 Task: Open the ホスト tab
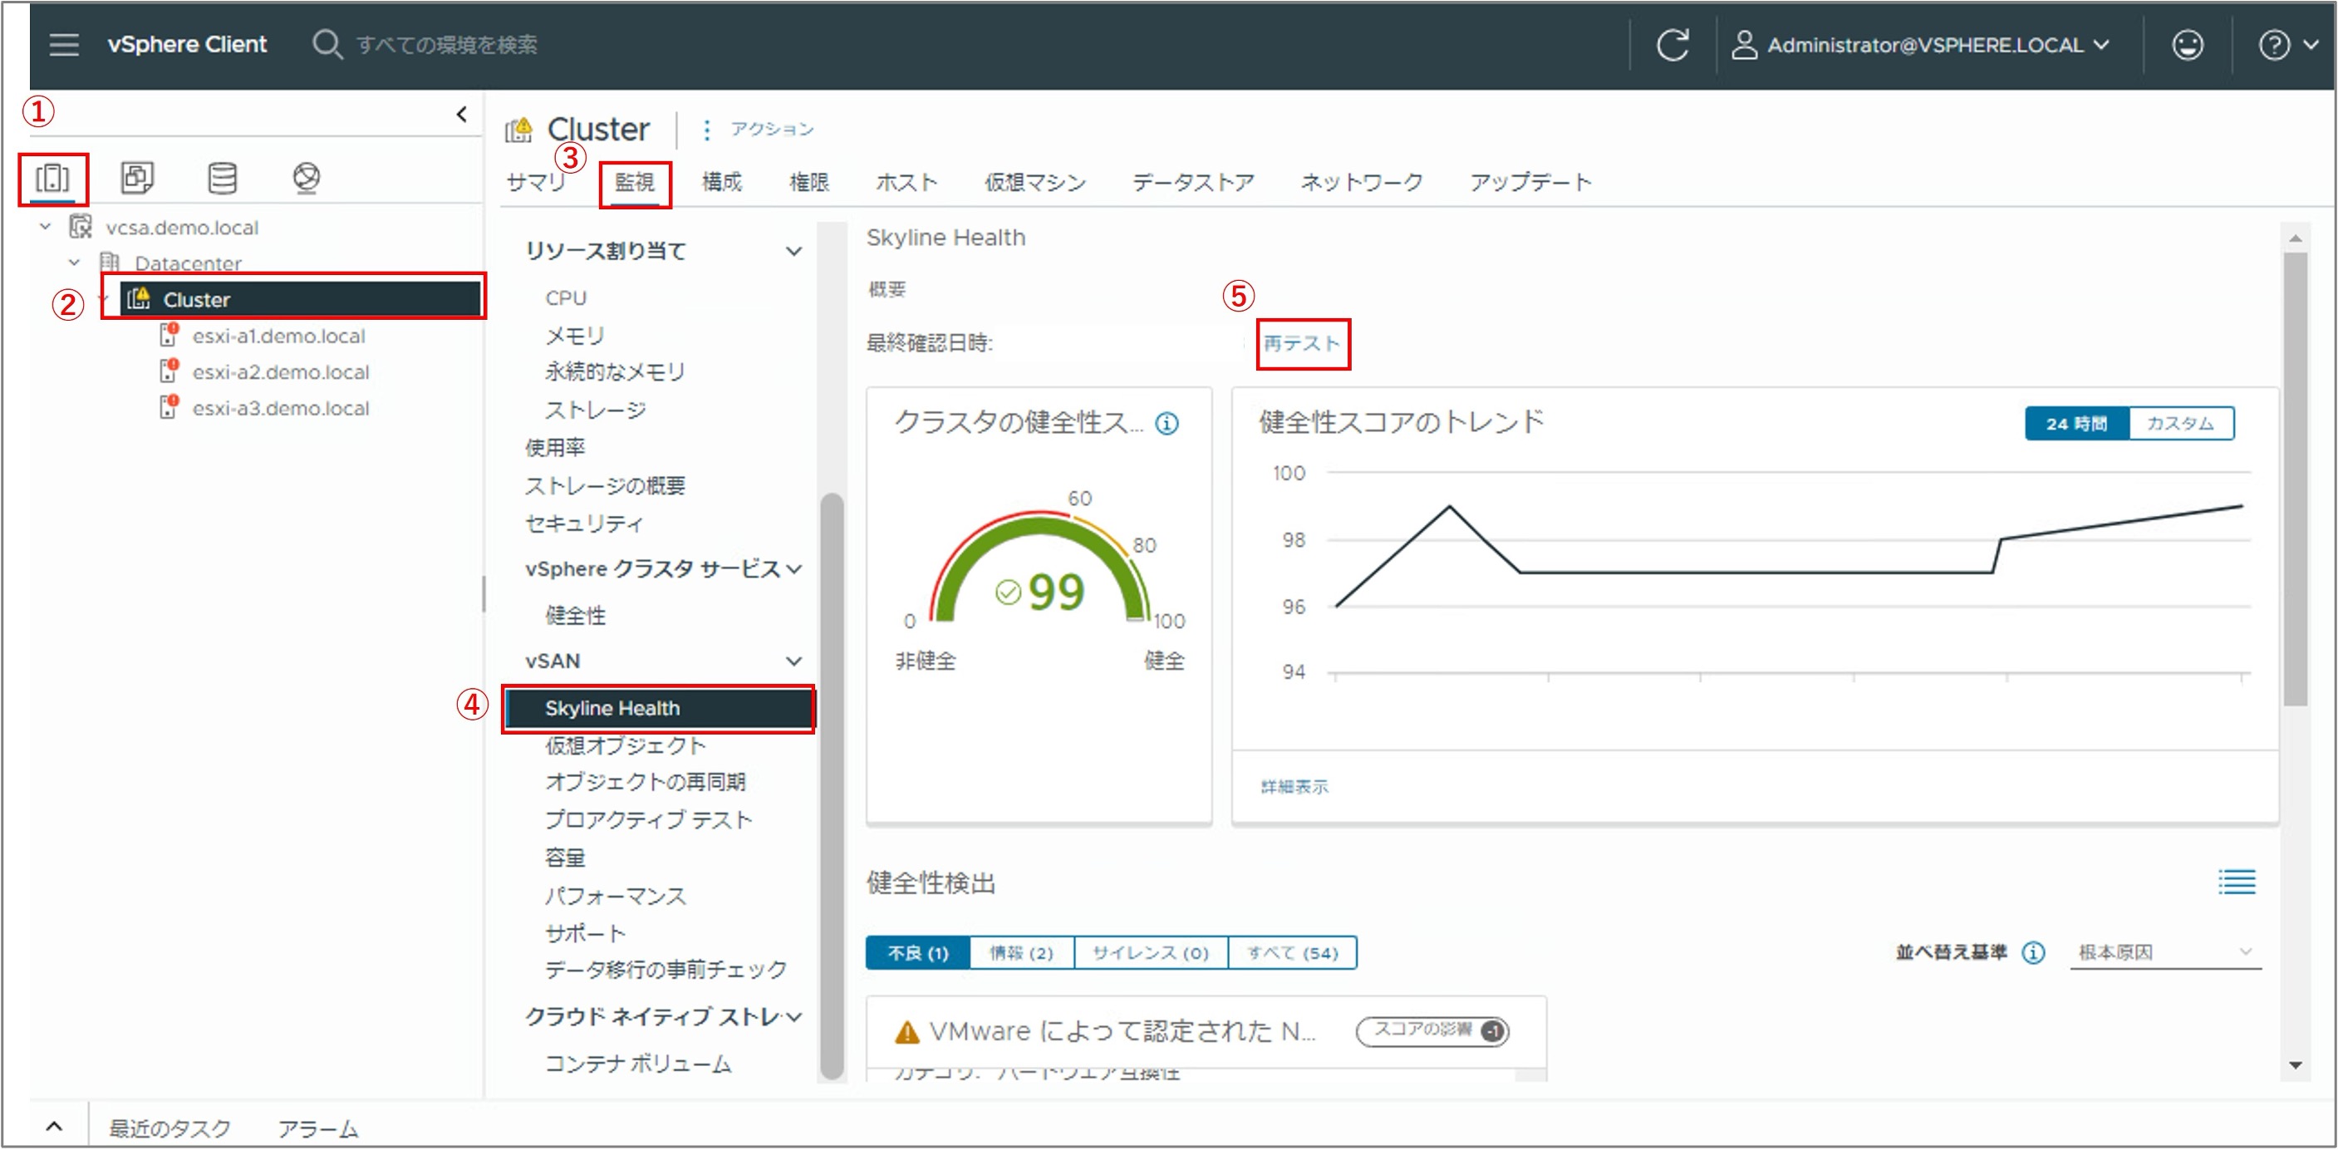(906, 183)
